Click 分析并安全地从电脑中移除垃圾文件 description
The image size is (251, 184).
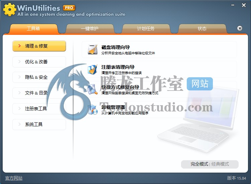point(128,53)
